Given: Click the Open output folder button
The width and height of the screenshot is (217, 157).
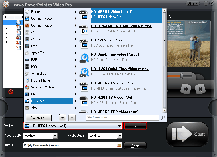Looking at the screenshot, I should point(135,146).
